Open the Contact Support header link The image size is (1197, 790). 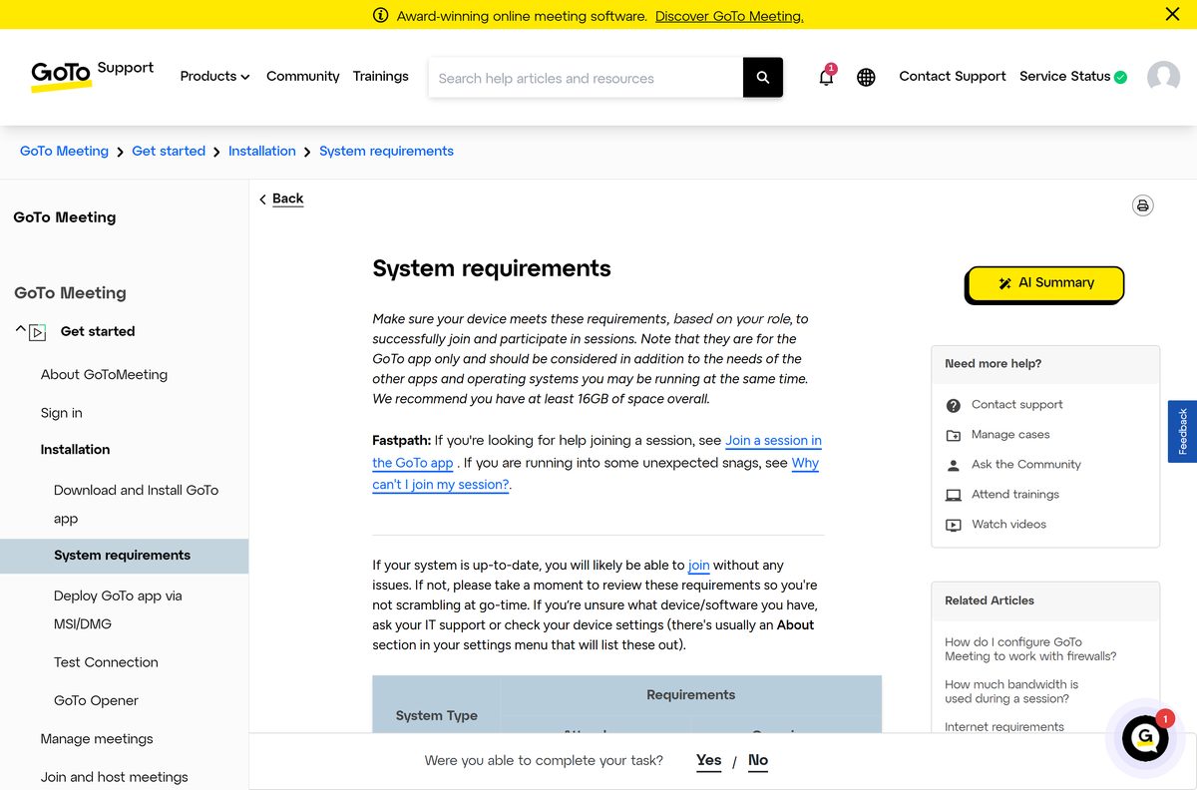[x=952, y=76]
